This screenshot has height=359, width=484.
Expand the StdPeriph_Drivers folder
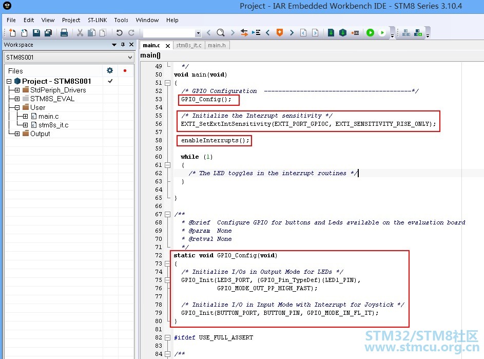coord(17,90)
